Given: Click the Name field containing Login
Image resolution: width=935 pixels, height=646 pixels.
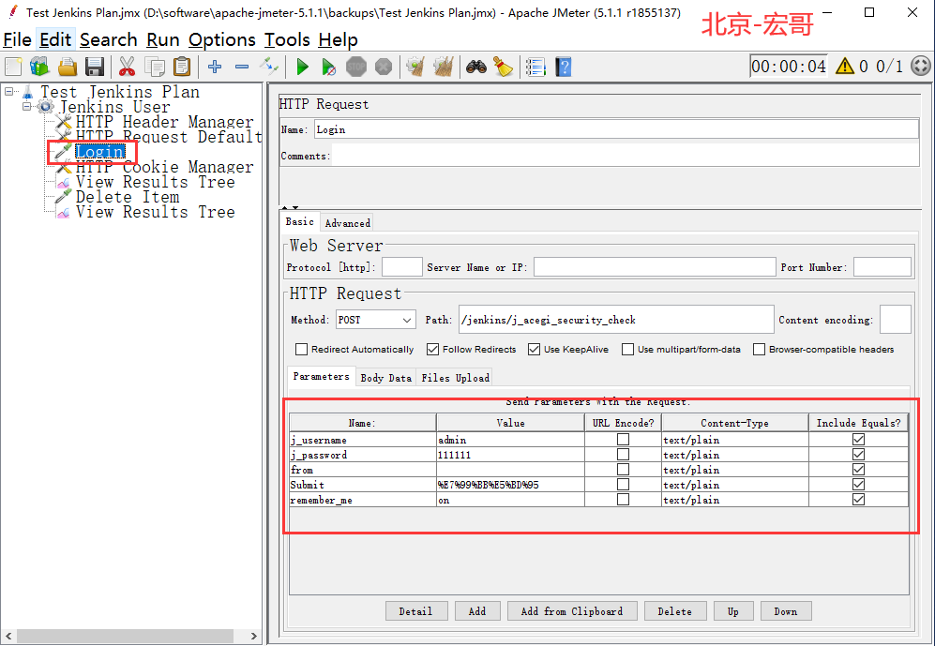Looking at the screenshot, I should coord(616,129).
